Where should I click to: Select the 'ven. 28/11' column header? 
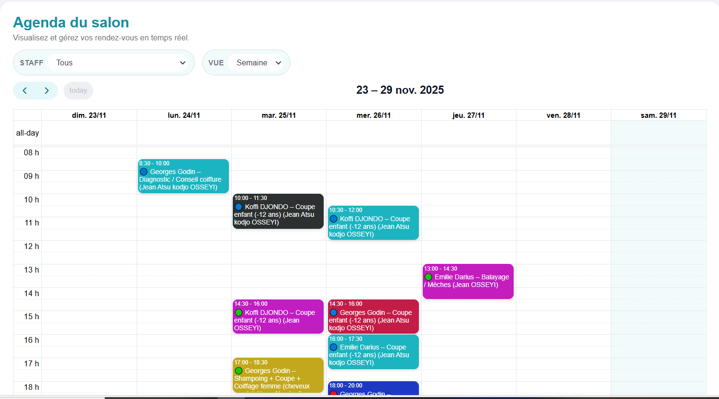click(x=563, y=115)
